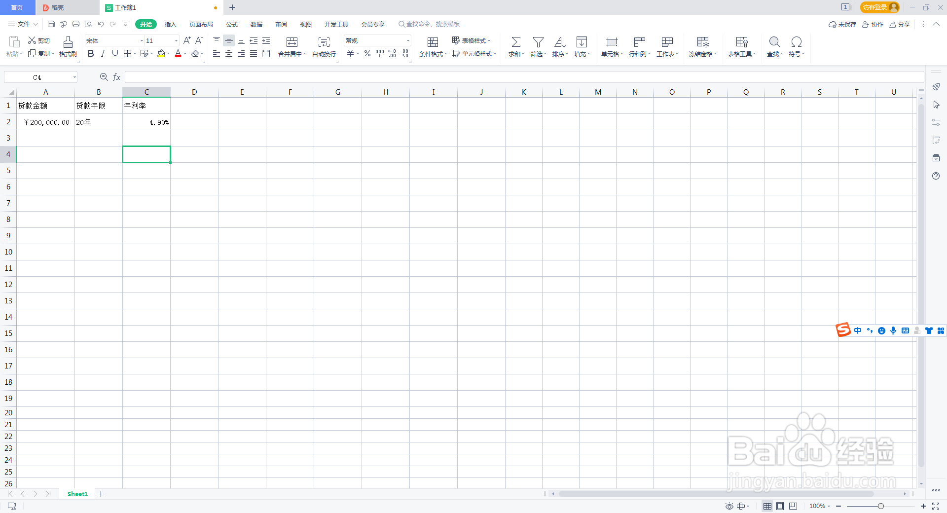
Task: Click the fx insert function icon
Action: [116, 77]
